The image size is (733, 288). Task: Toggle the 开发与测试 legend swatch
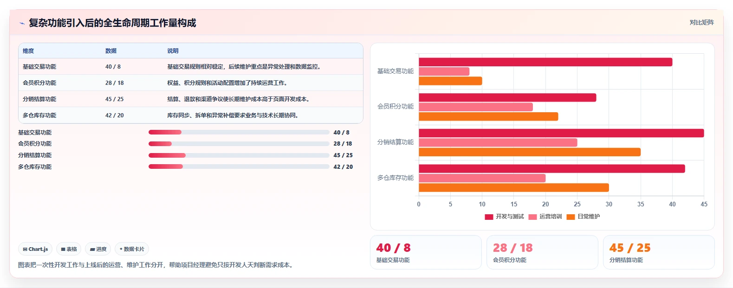point(489,217)
